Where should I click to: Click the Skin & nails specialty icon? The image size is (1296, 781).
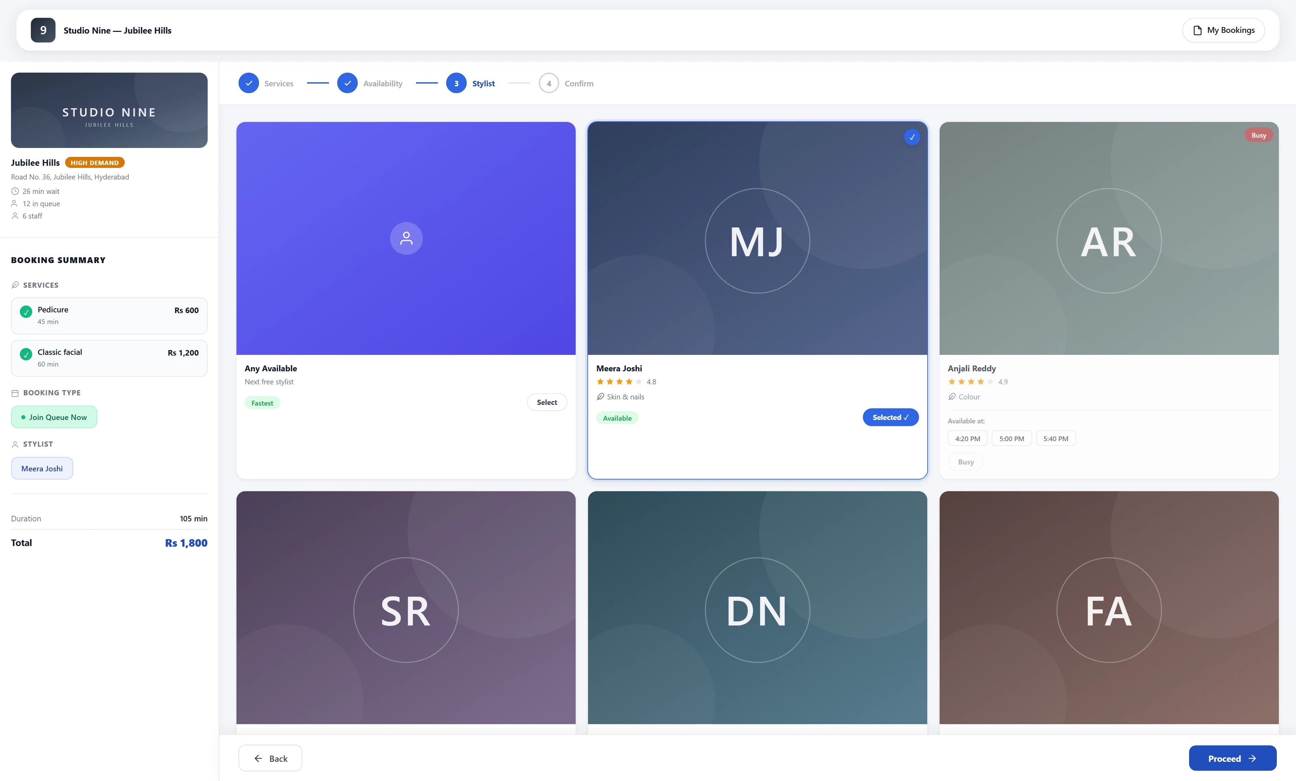click(600, 397)
